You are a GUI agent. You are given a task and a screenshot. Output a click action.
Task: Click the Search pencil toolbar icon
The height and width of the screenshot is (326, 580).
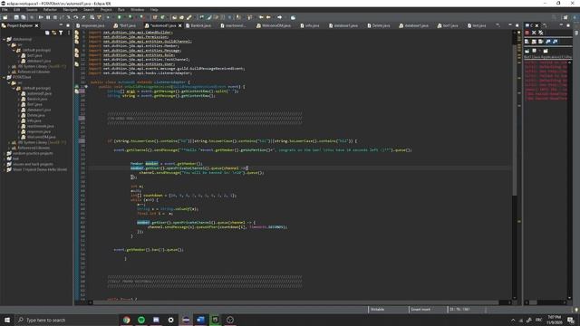(x=189, y=17)
